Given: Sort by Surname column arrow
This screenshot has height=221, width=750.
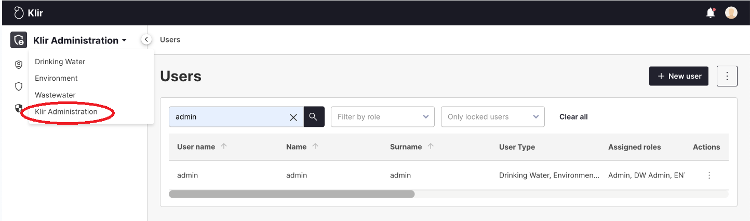Looking at the screenshot, I should [431, 146].
